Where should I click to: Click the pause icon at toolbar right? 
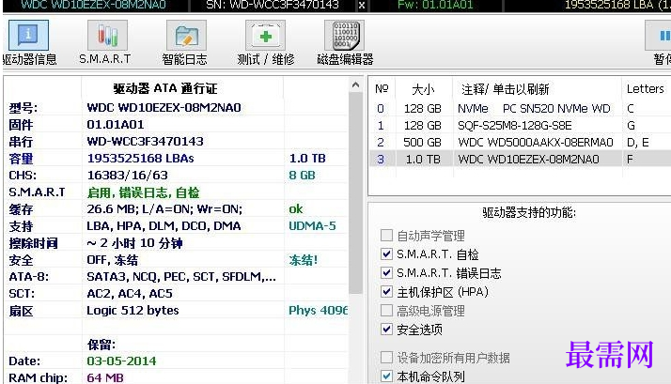pyautogui.click(x=659, y=35)
